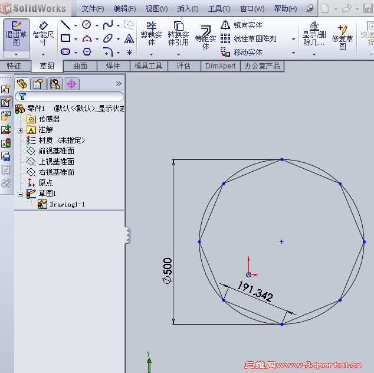
Task: Open the Circle tool dropdown arrow
Action: click(x=97, y=25)
